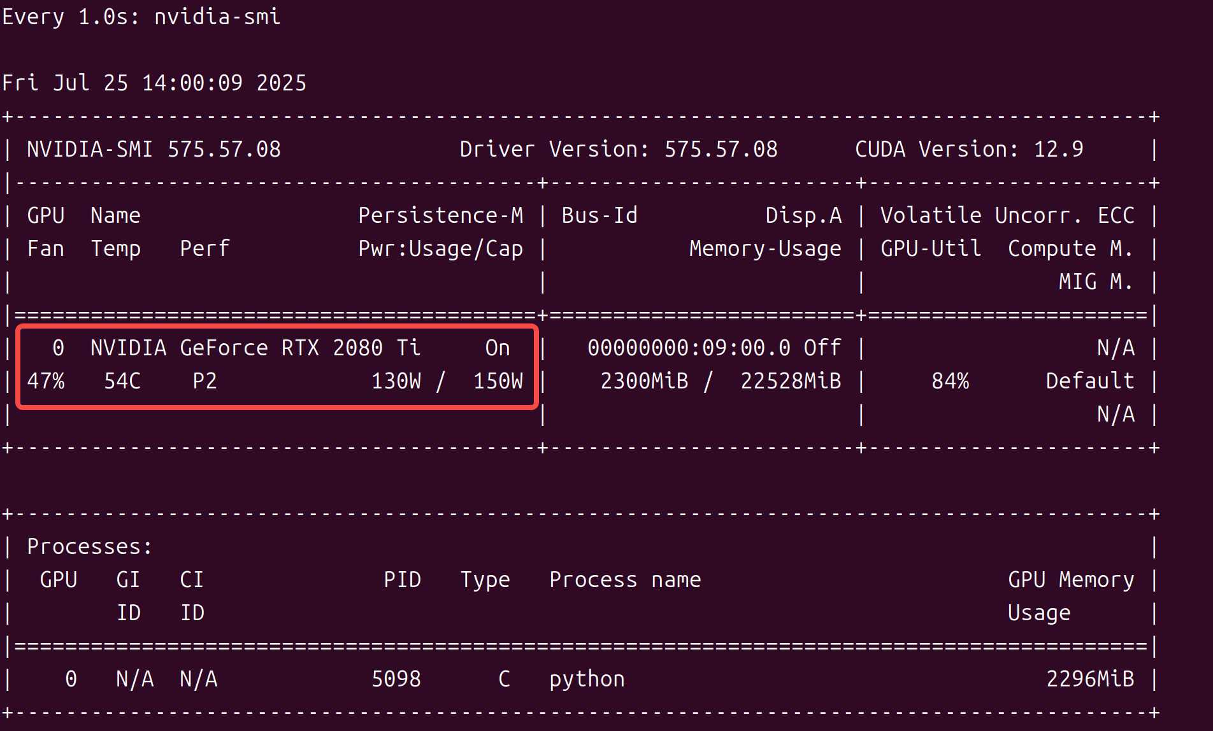Click the 'Compute M.' header

pos(1071,248)
